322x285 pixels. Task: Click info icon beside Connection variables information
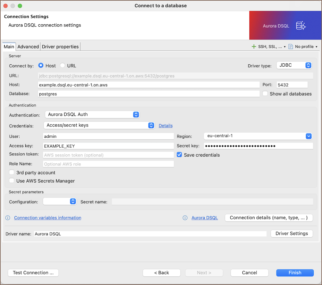coord(8,218)
